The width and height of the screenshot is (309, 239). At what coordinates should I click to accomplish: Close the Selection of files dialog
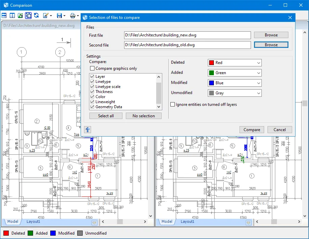[x=290, y=18]
